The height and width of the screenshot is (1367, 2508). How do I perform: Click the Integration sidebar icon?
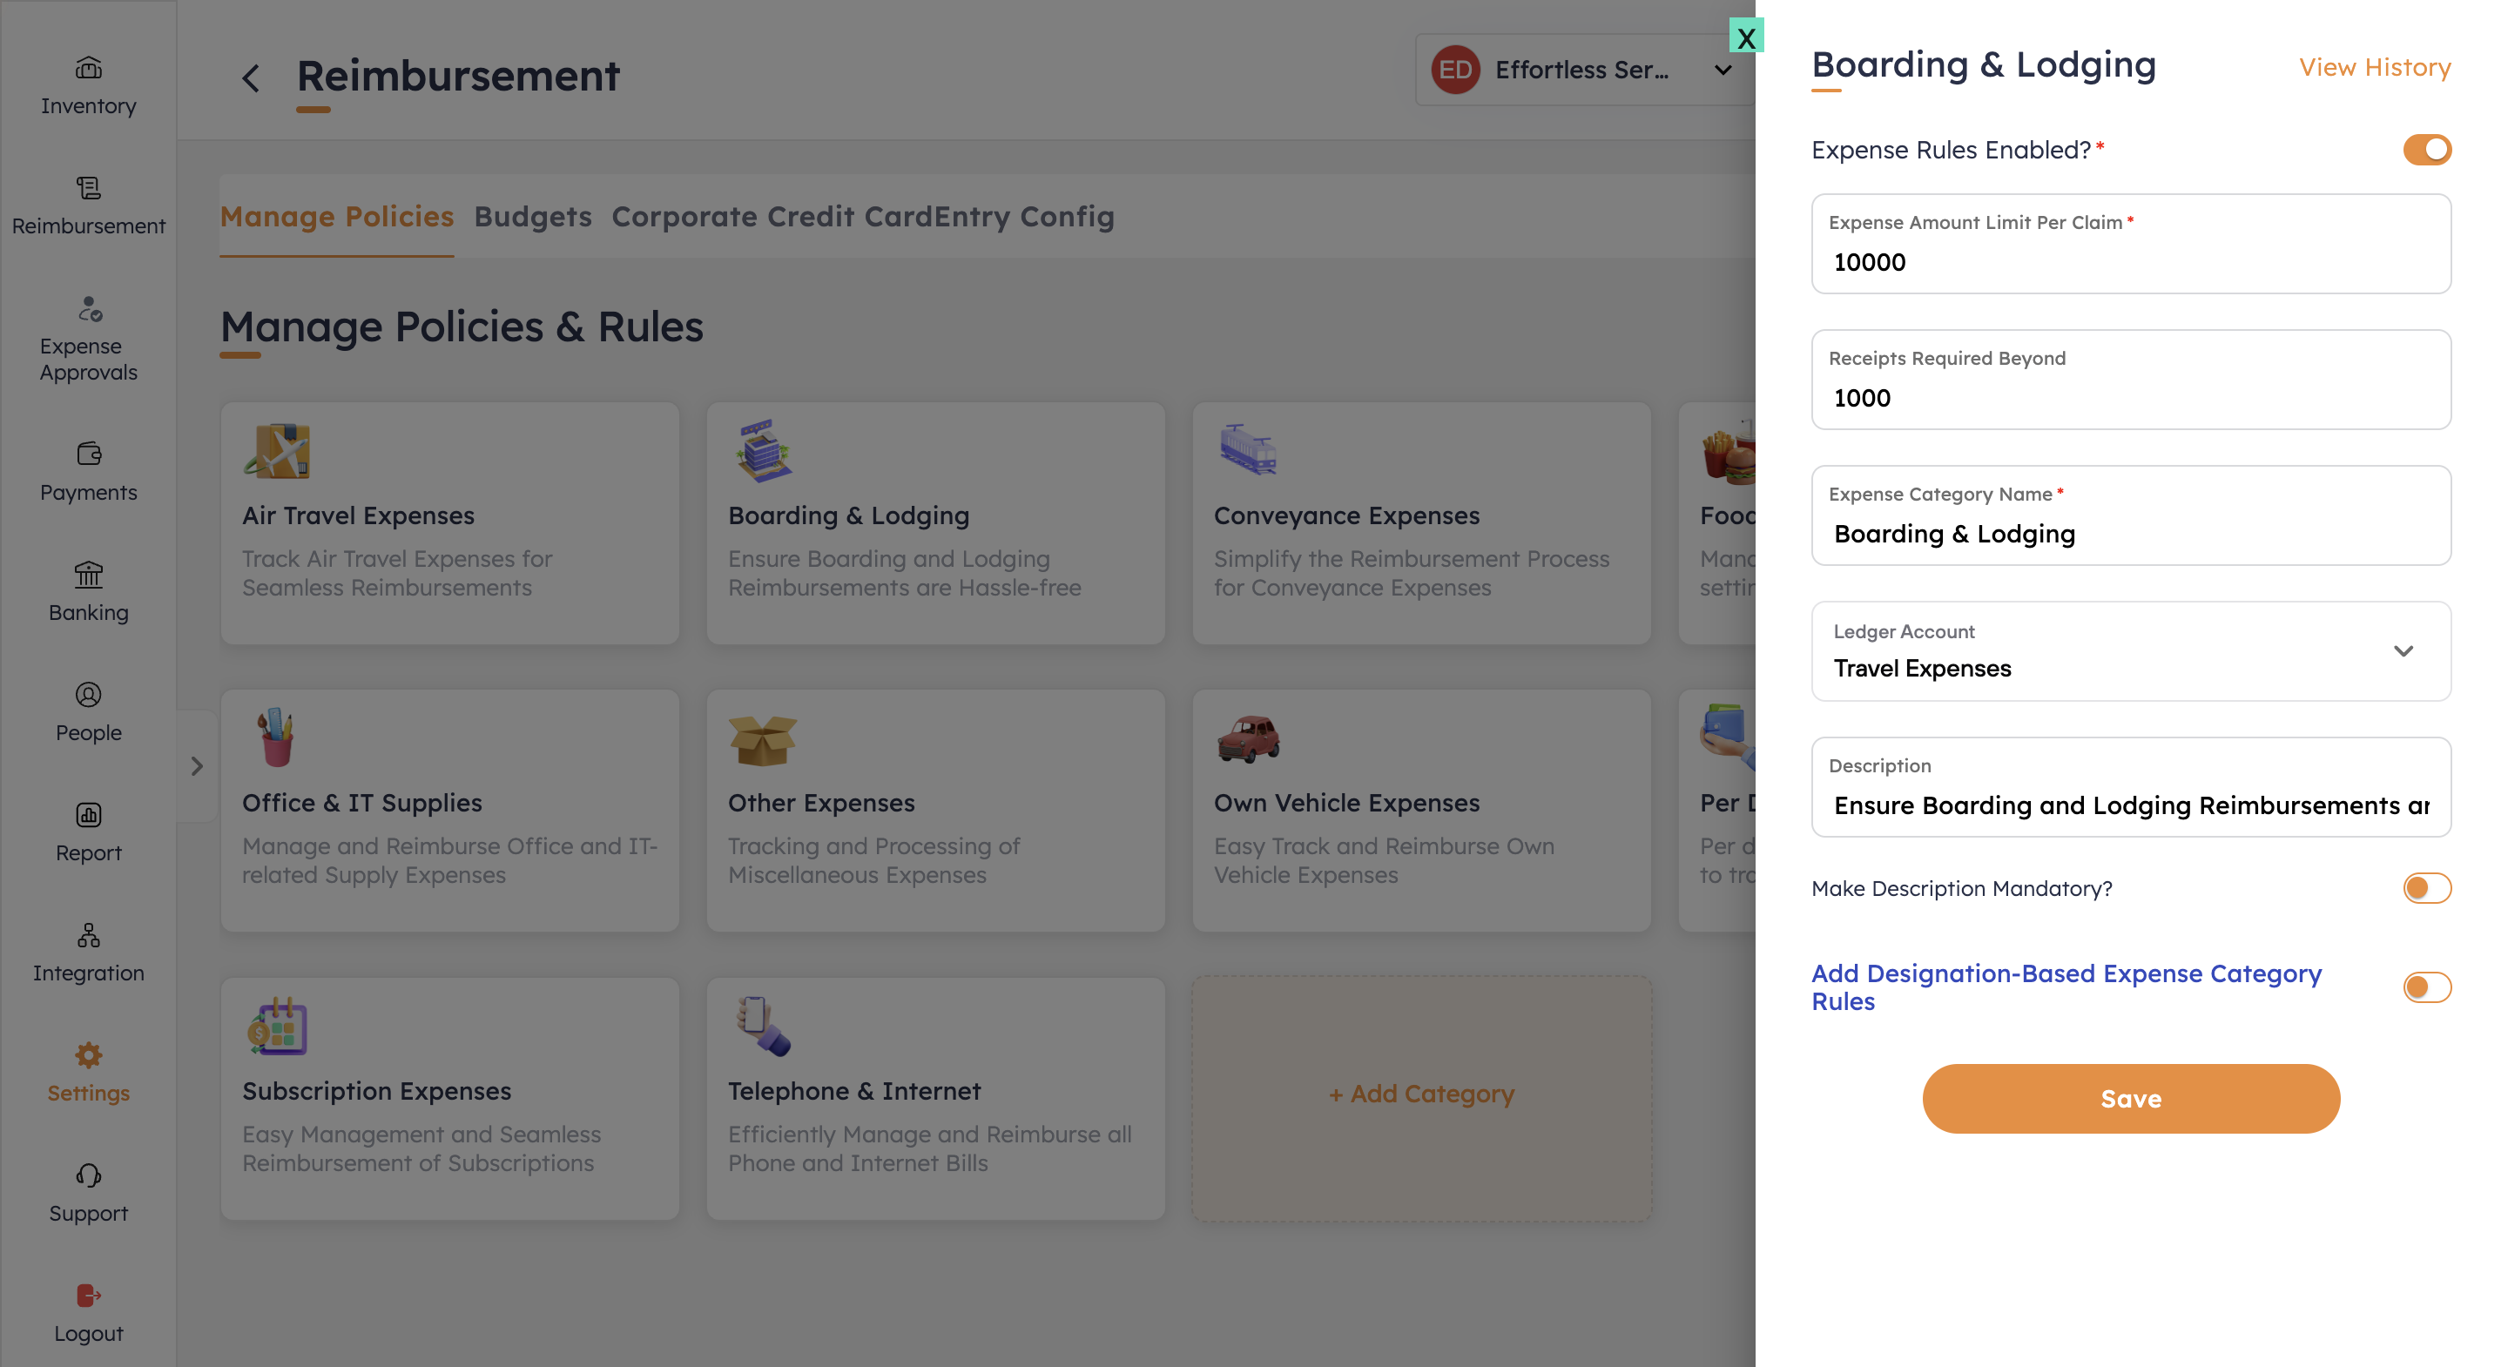click(x=89, y=935)
